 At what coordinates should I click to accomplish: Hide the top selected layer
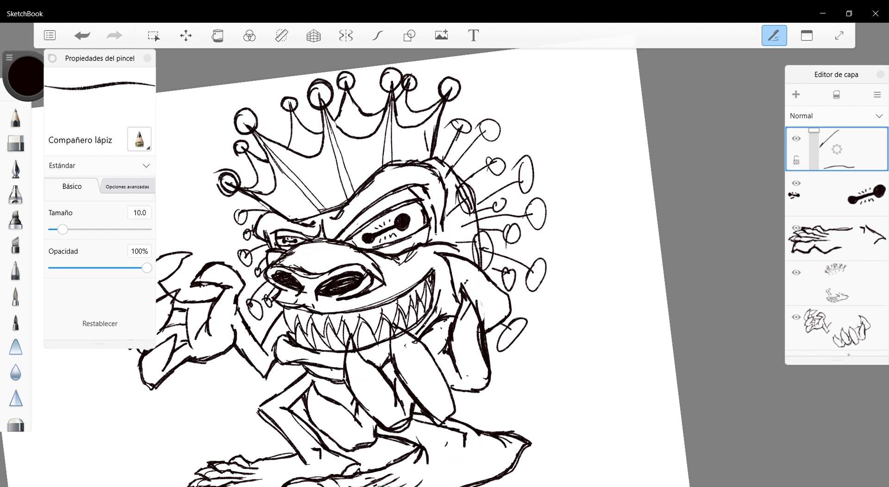(x=796, y=138)
